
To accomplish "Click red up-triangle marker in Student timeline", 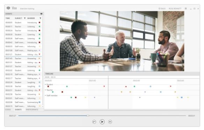I will pyautogui.click(x=126, y=87).
